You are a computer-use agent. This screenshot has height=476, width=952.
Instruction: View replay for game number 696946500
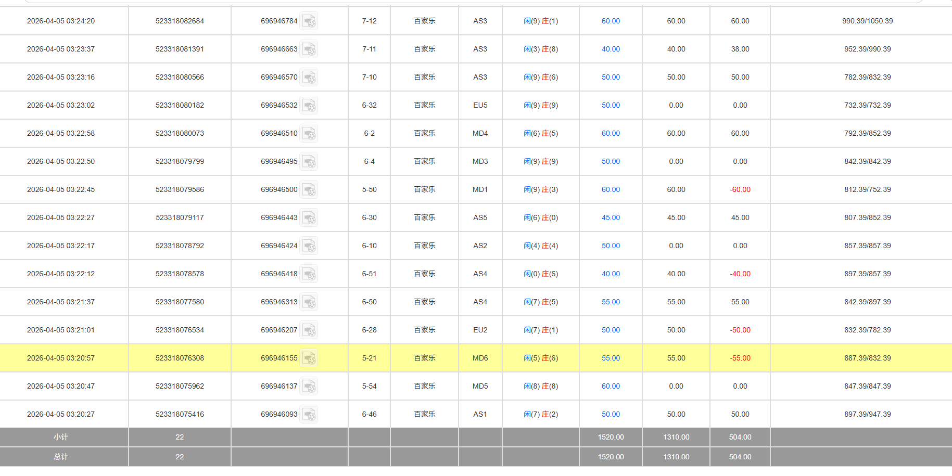point(309,190)
